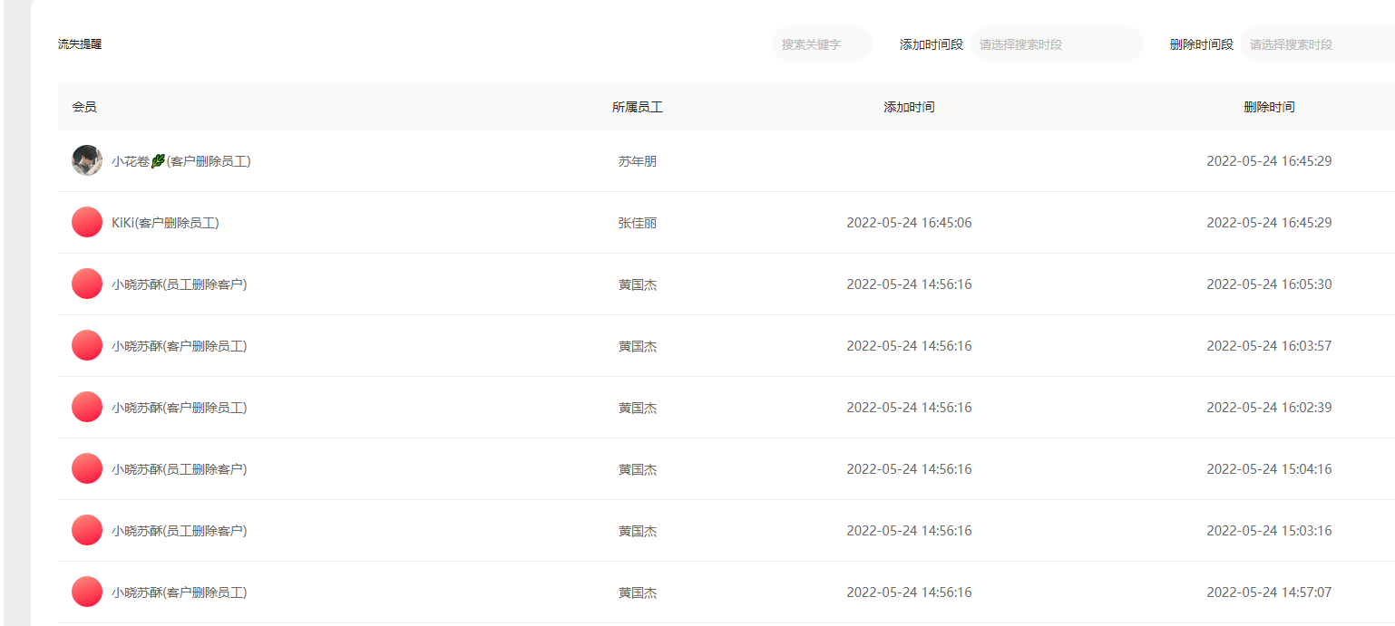Click the leaf emoji after 小花卷

[158, 161]
